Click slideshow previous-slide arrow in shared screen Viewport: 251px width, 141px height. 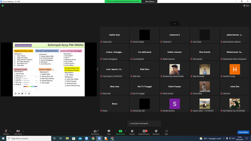click(16, 94)
